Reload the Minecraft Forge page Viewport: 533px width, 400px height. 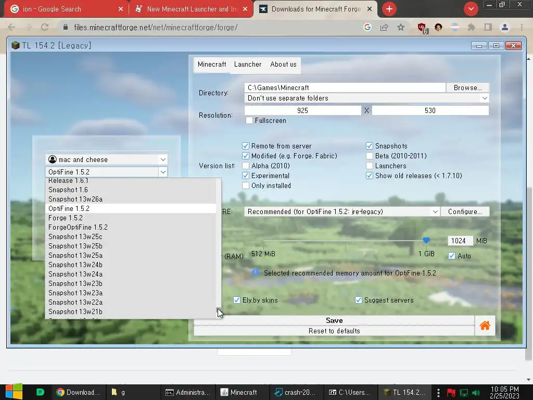point(45,28)
